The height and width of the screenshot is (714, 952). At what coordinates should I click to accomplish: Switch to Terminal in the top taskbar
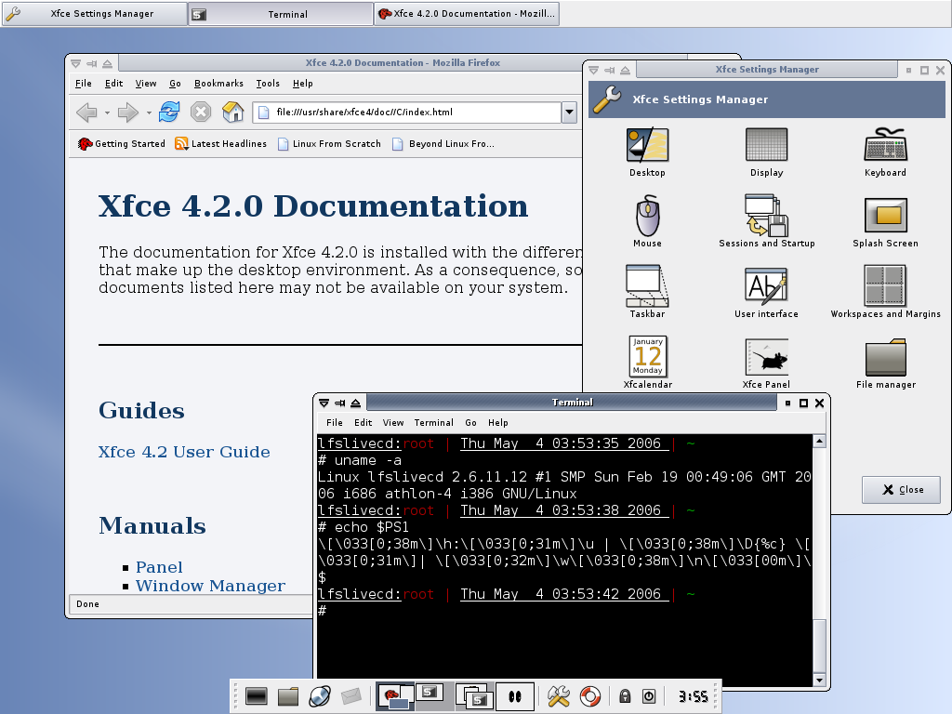click(281, 14)
